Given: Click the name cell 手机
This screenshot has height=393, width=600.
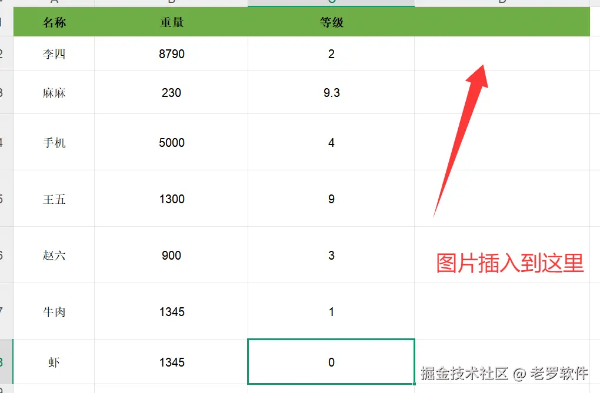Looking at the screenshot, I should (54, 142).
